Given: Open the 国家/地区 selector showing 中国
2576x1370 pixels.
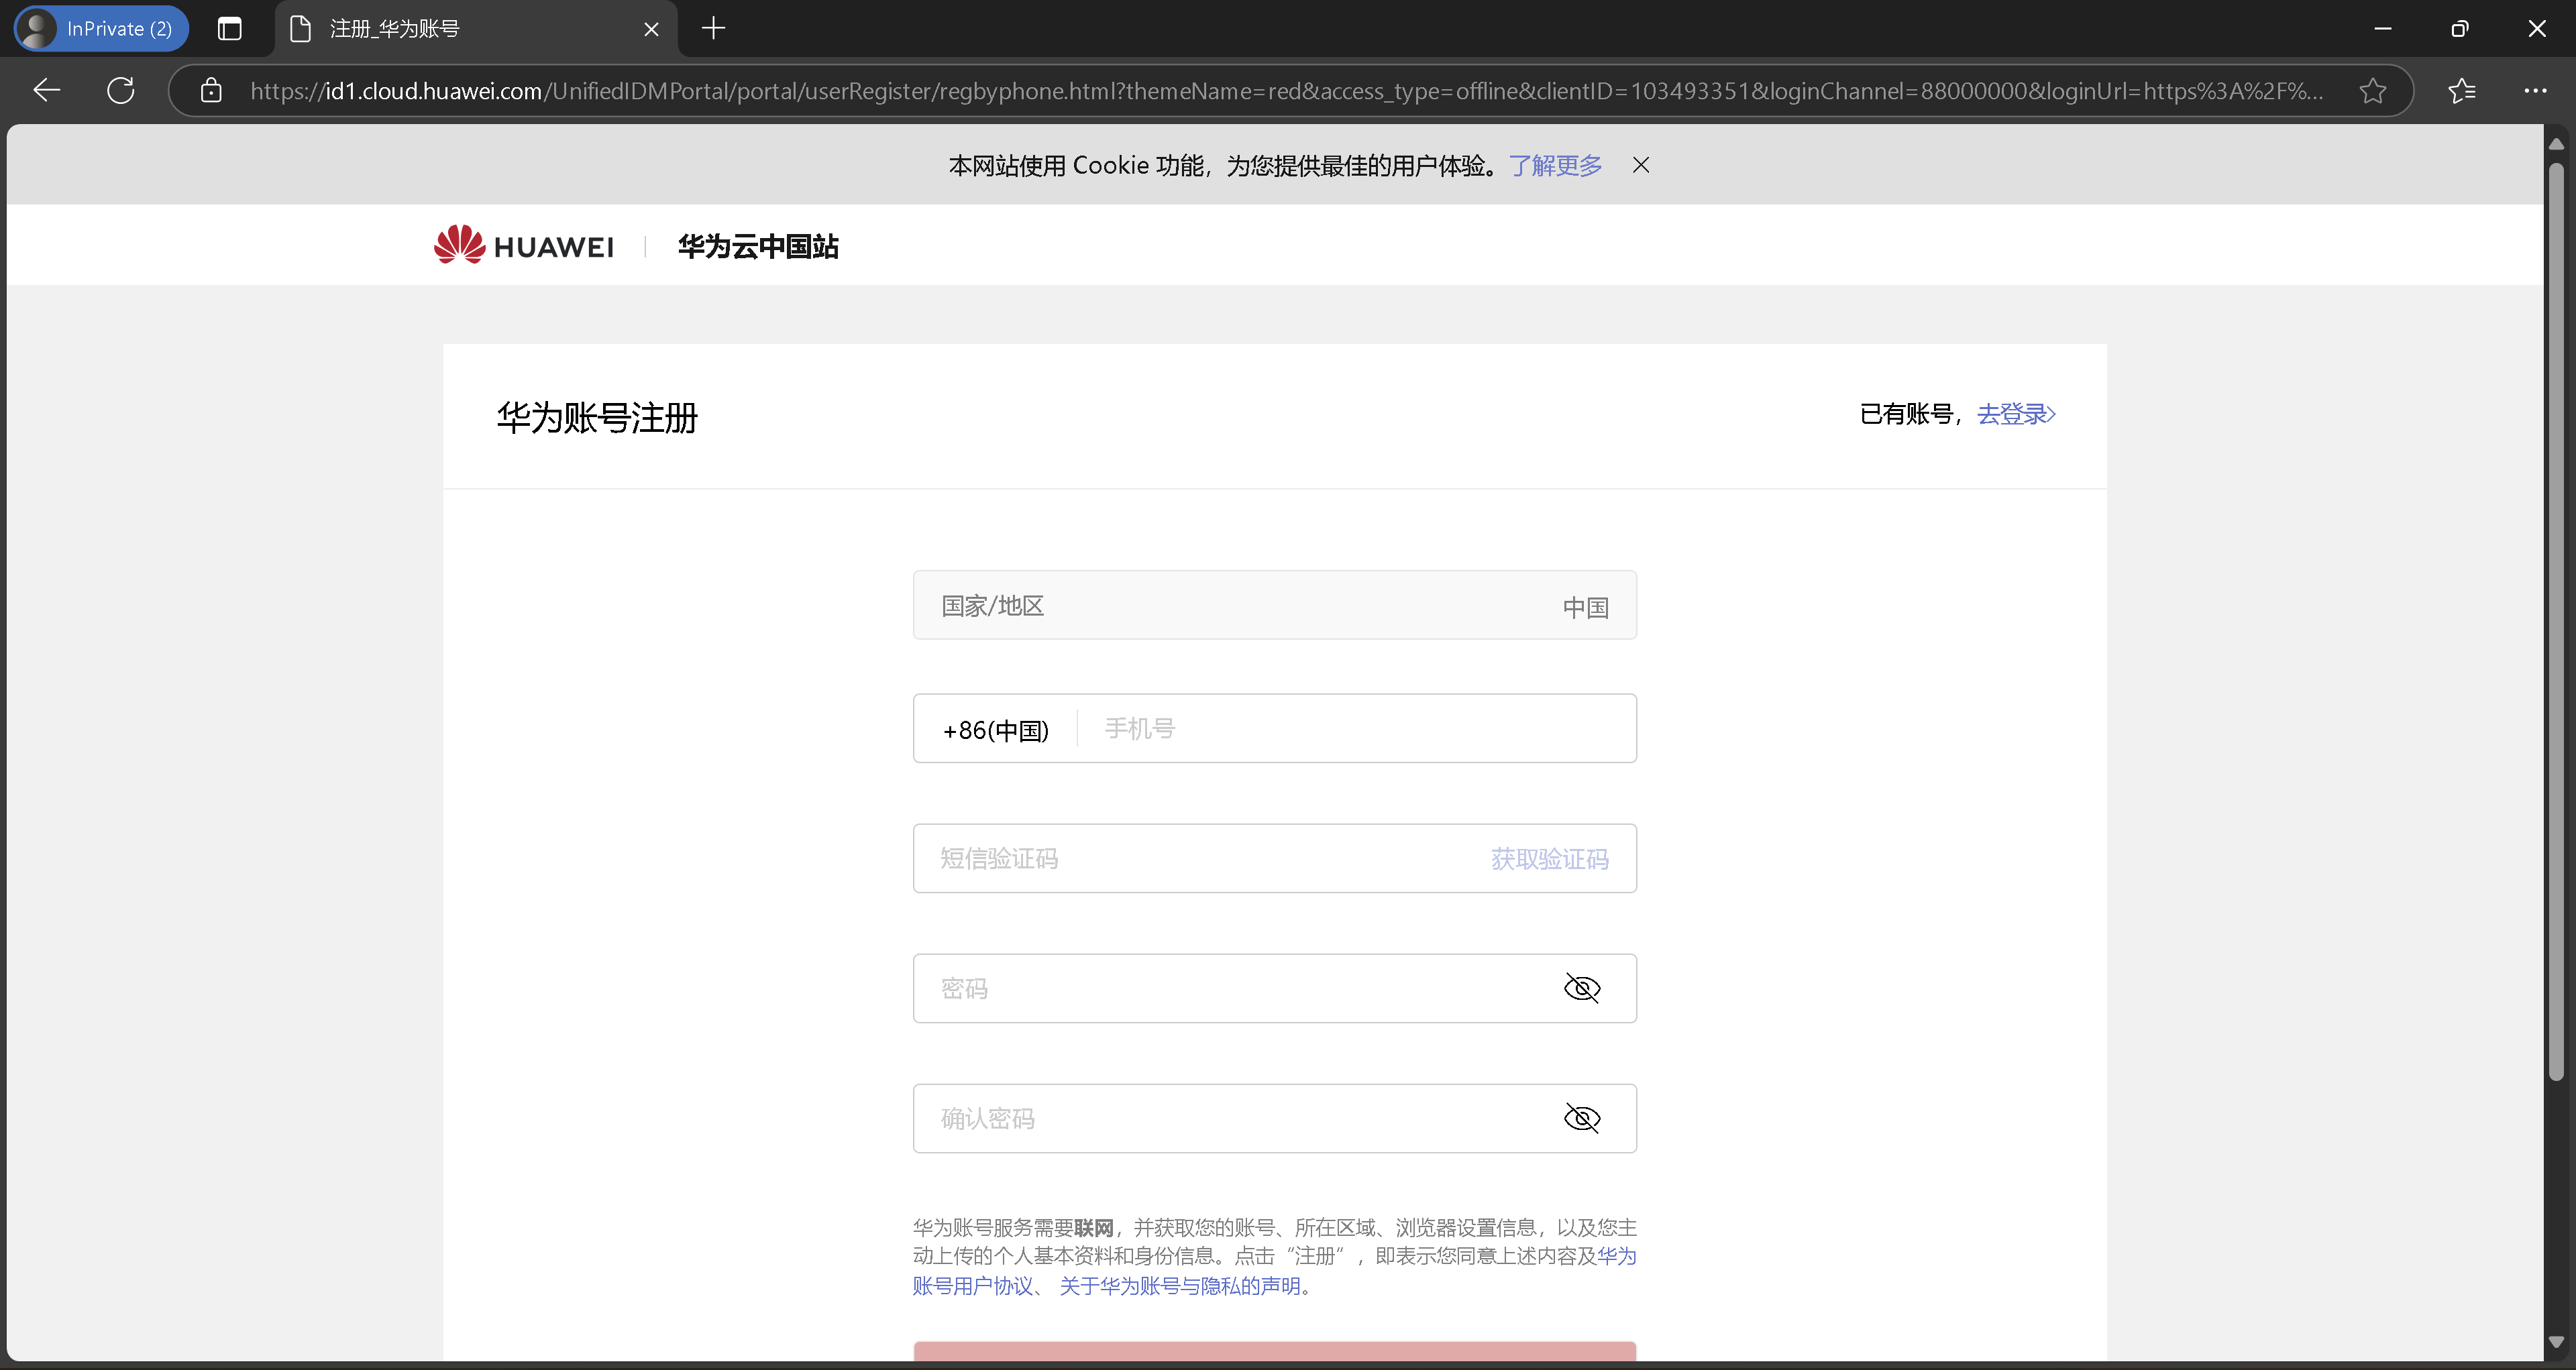Looking at the screenshot, I should (1275, 606).
